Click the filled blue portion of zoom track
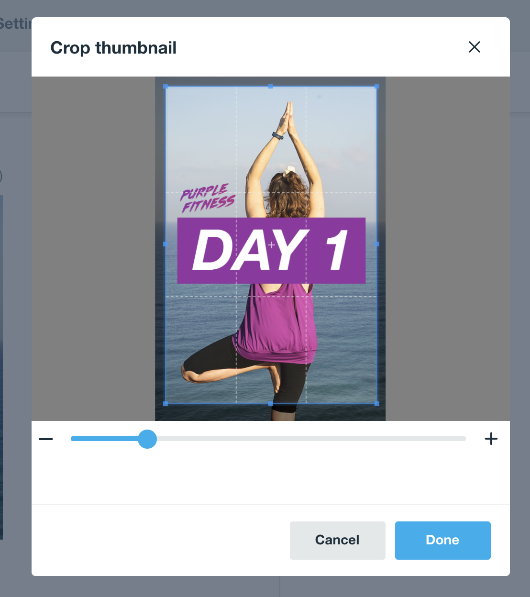The width and height of the screenshot is (530, 597). [105, 439]
